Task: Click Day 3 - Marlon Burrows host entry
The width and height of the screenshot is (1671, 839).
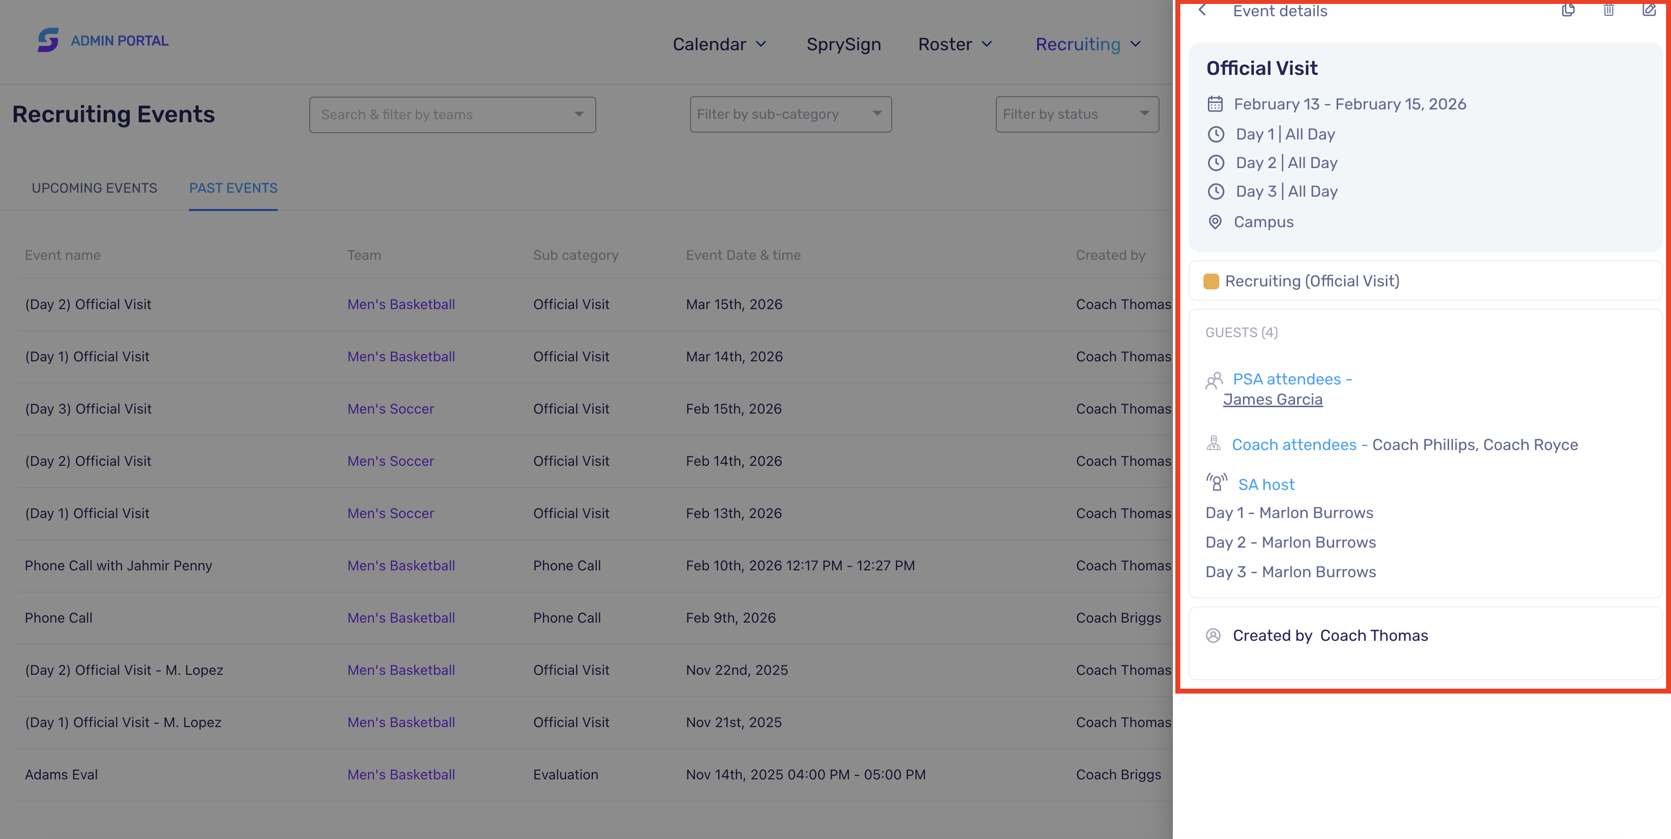Action: click(x=1290, y=572)
